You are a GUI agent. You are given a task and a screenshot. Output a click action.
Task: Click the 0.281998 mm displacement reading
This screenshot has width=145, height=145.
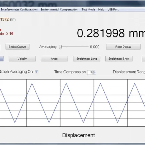111,33
